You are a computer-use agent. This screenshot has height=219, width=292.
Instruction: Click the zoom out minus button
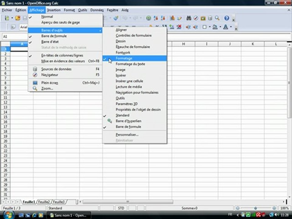(238, 208)
